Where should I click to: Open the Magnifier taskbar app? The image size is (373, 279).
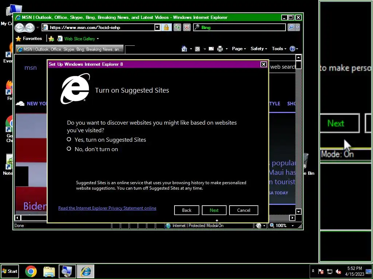click(x=67, y=271)
